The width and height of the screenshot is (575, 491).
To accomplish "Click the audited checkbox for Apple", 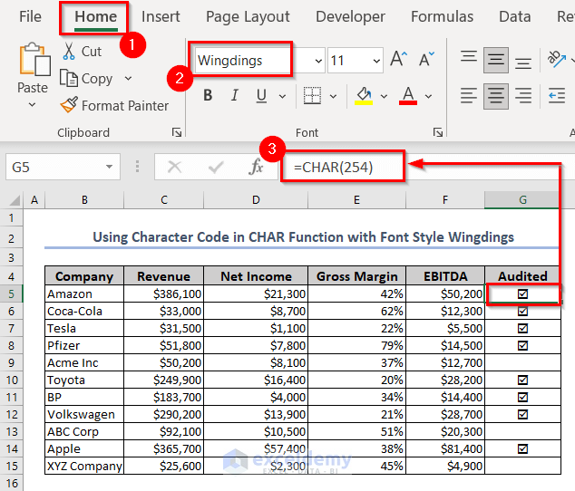I will pos(522,448).
